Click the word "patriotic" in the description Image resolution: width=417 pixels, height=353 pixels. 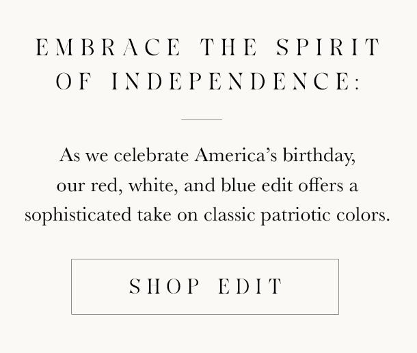pyautogui.click(x=295, y=216)
